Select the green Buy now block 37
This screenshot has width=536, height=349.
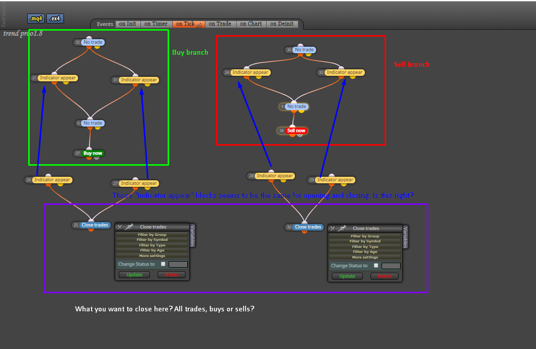click(93, 154)
